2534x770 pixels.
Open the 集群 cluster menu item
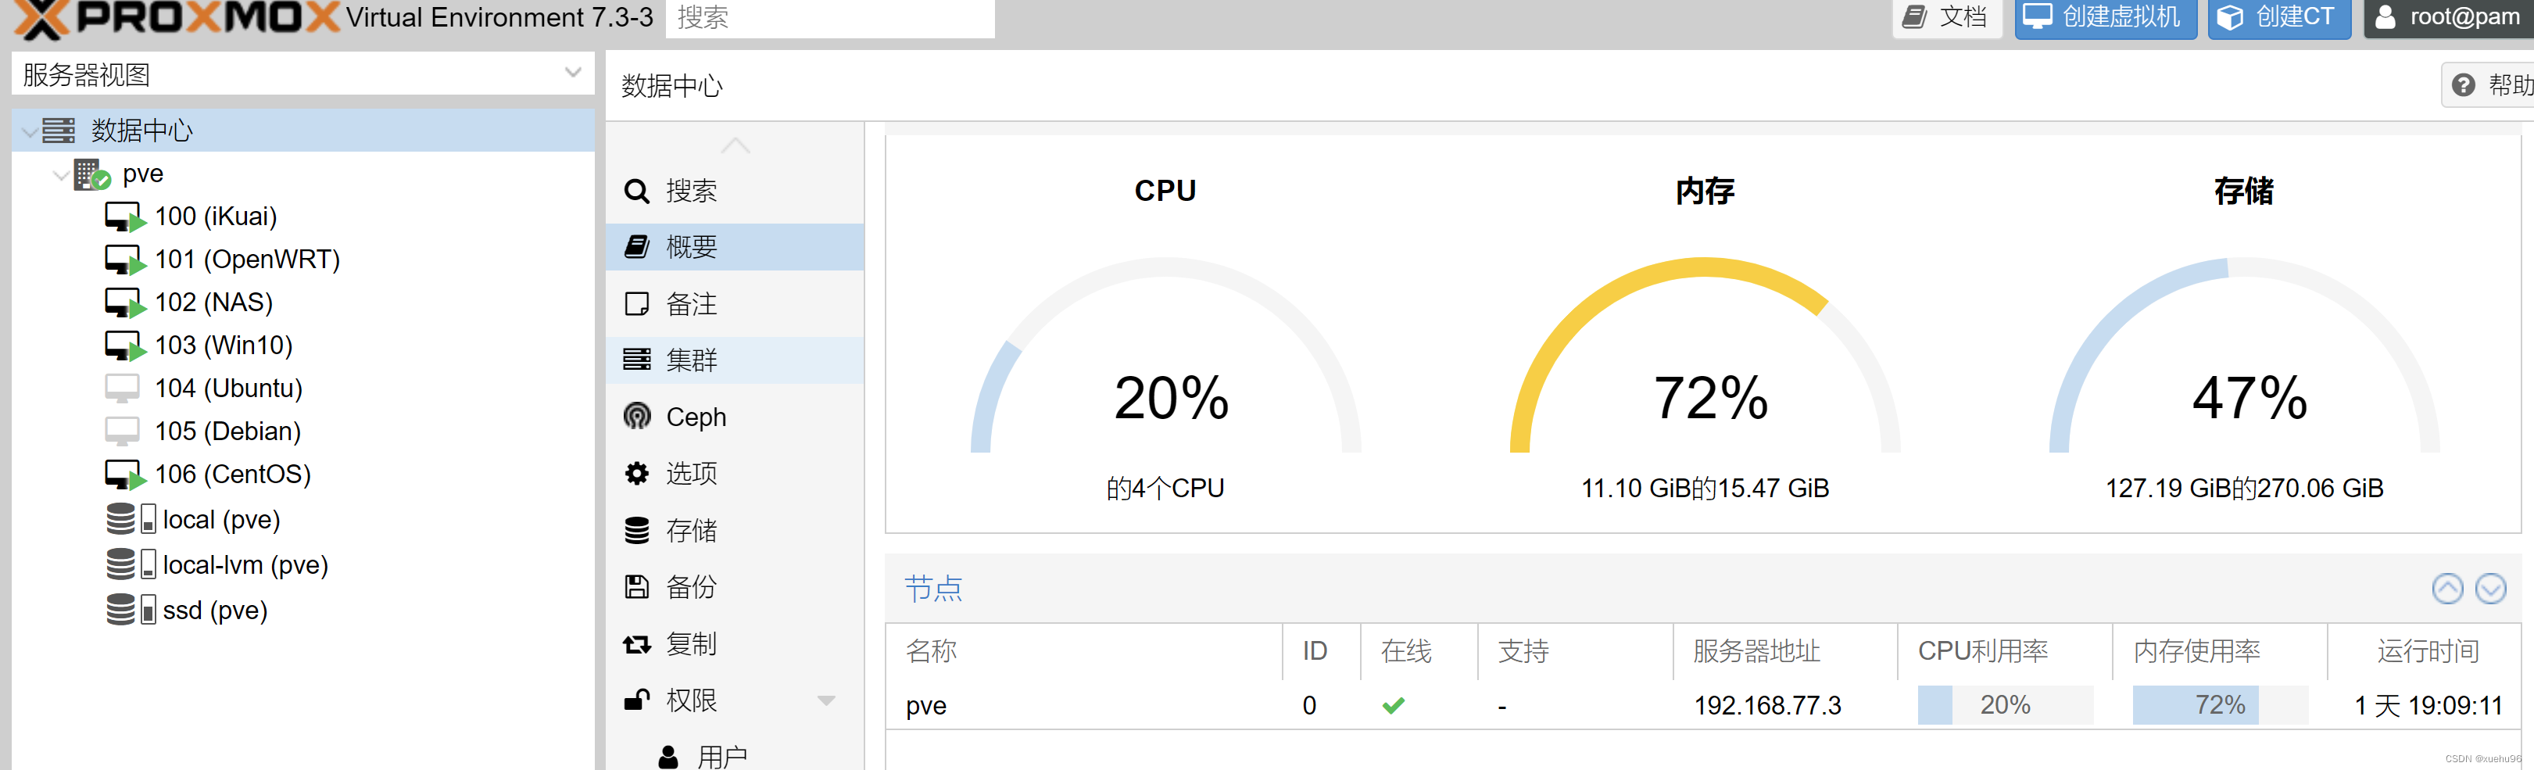pyautogui.click(x=735, y=360)
